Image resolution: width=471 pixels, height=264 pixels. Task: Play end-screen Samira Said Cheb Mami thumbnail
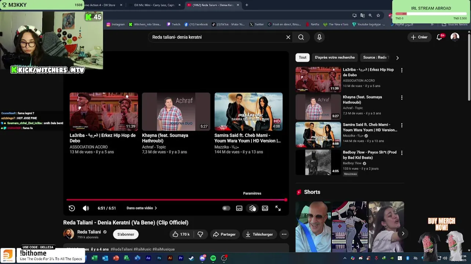click(249, 111)
